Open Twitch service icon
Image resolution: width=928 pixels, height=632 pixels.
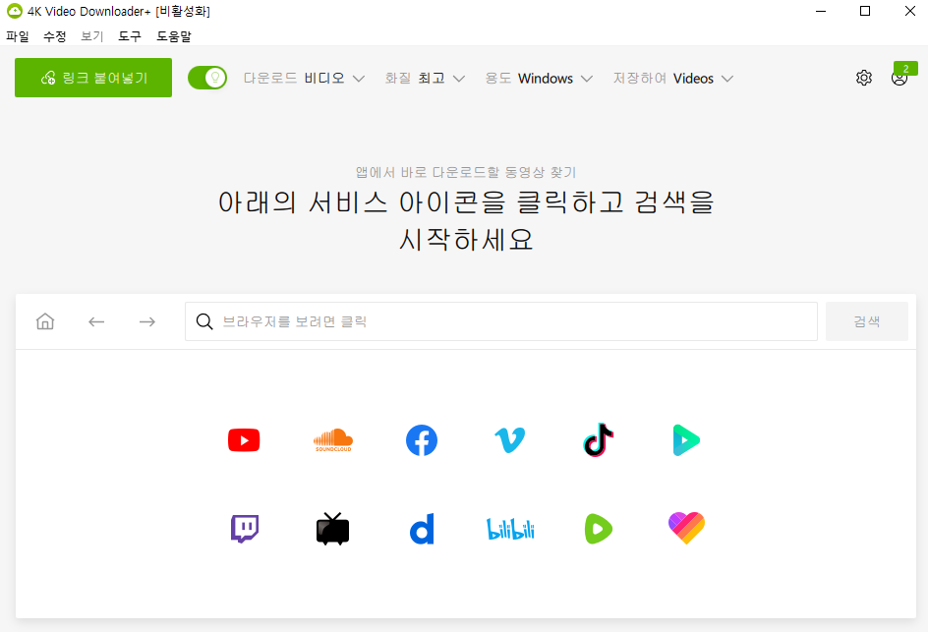pos(245,529)
